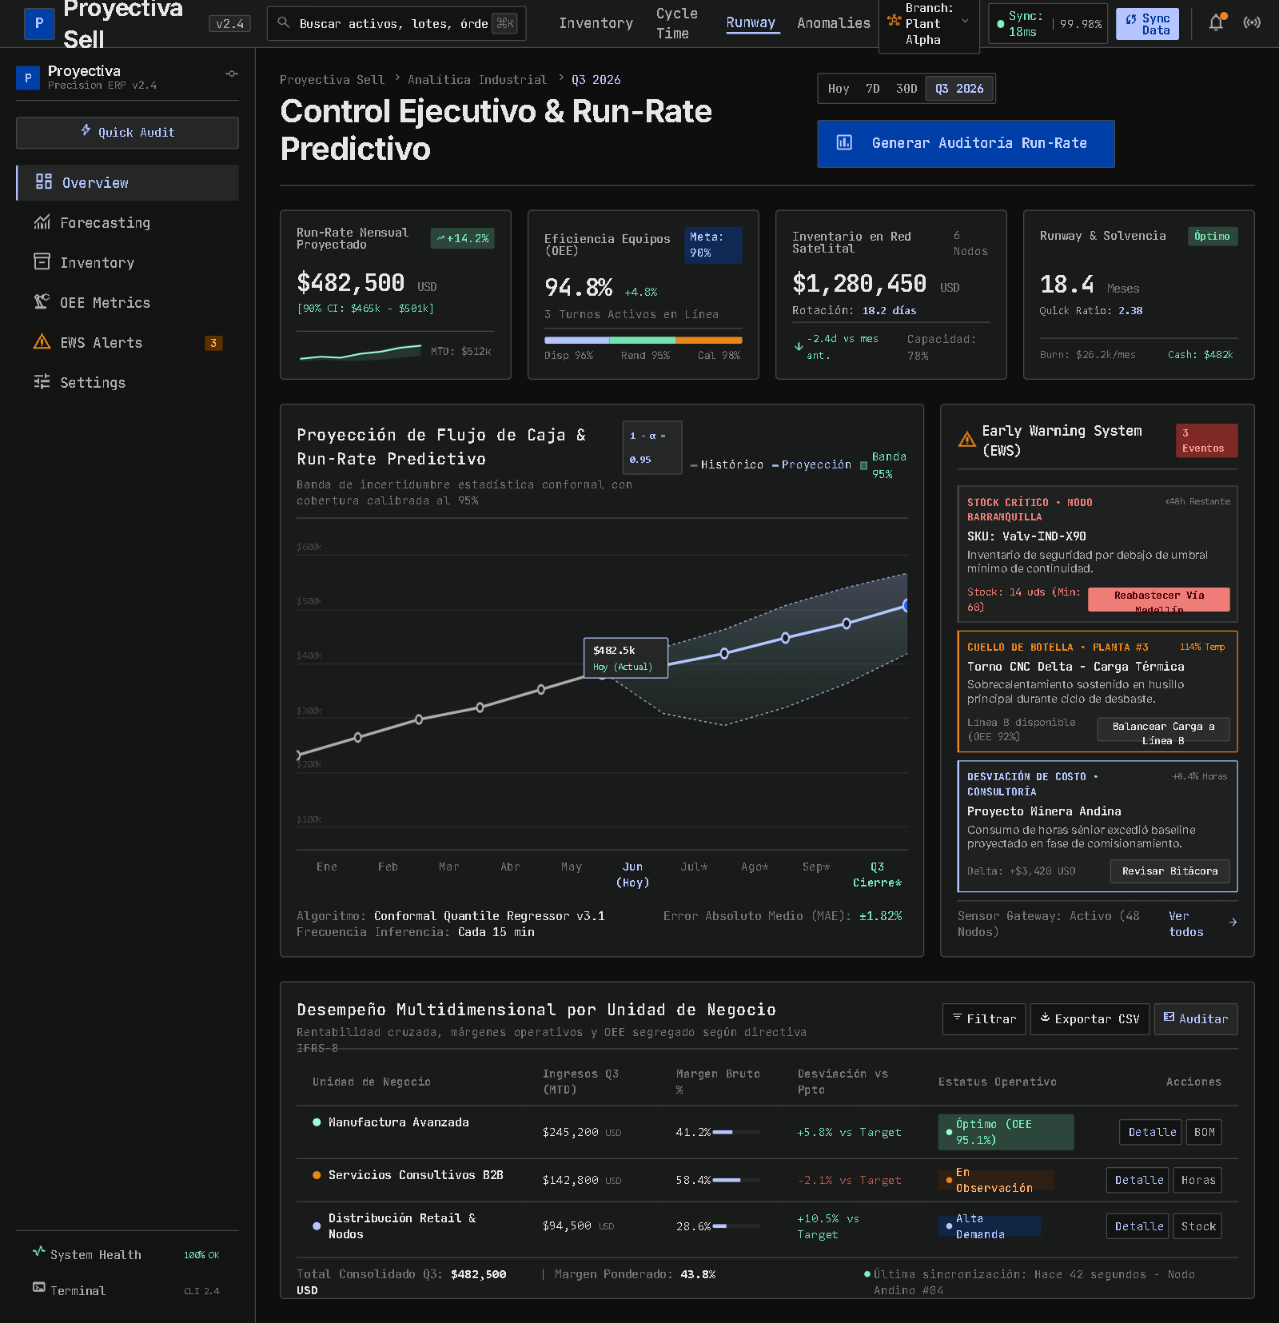Open the Filtrar table filter
This screenshot has height=1323, width=1279.
coord(984,1019)
